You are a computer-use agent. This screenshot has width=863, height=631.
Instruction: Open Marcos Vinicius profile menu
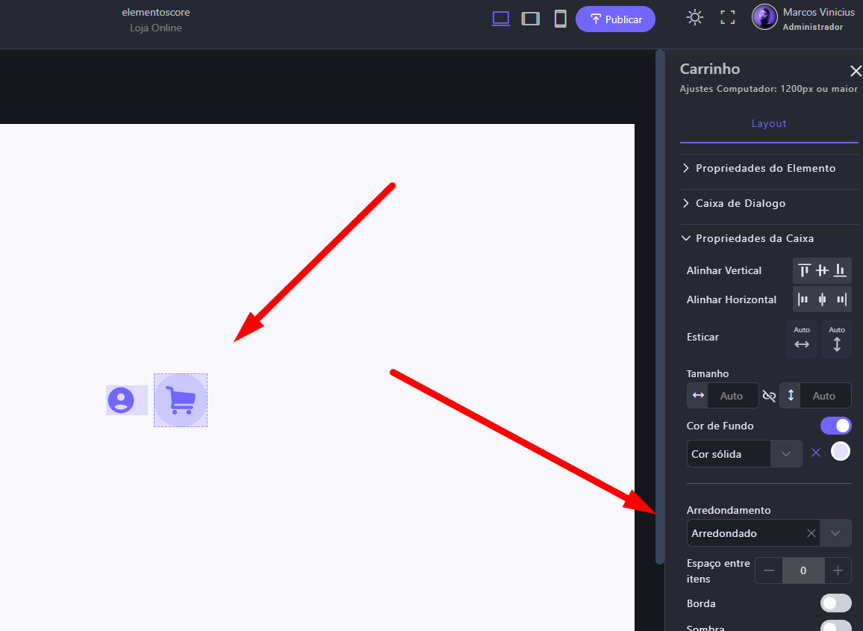(x=804, y=19)
